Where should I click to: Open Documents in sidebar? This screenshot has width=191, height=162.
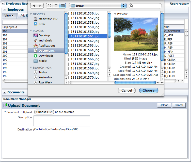click(x=46, y=51)
